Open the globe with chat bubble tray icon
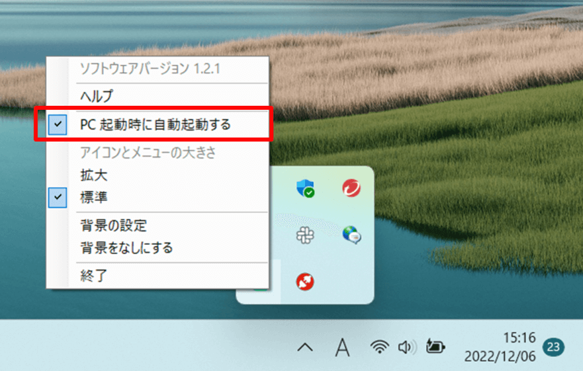The image size is (583, 371). click(351, 235)
